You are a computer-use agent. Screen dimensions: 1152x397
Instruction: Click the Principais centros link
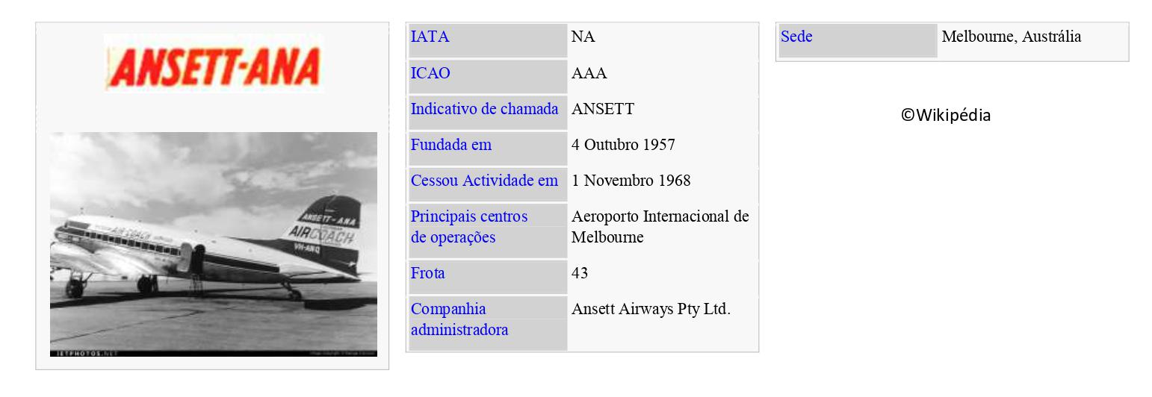click(x=469, y=216)
